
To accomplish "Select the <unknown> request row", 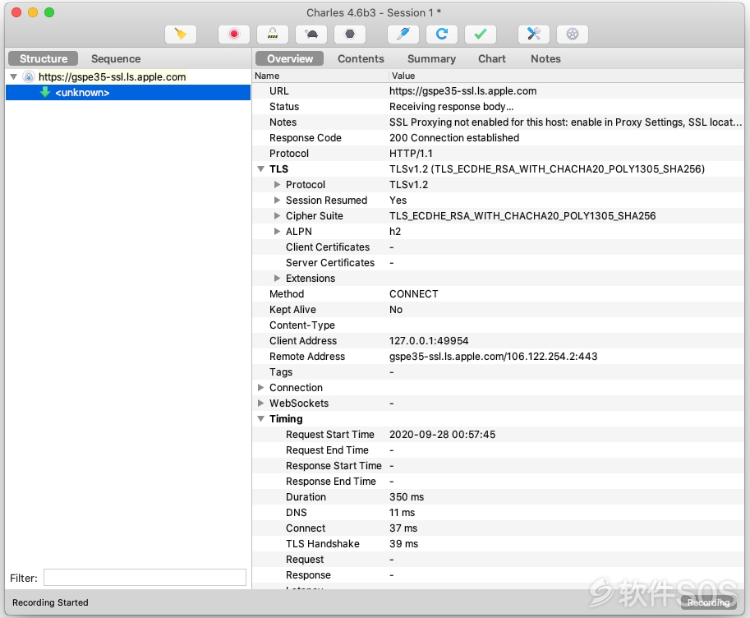I will pyautogui.click(x=128, y=92).
